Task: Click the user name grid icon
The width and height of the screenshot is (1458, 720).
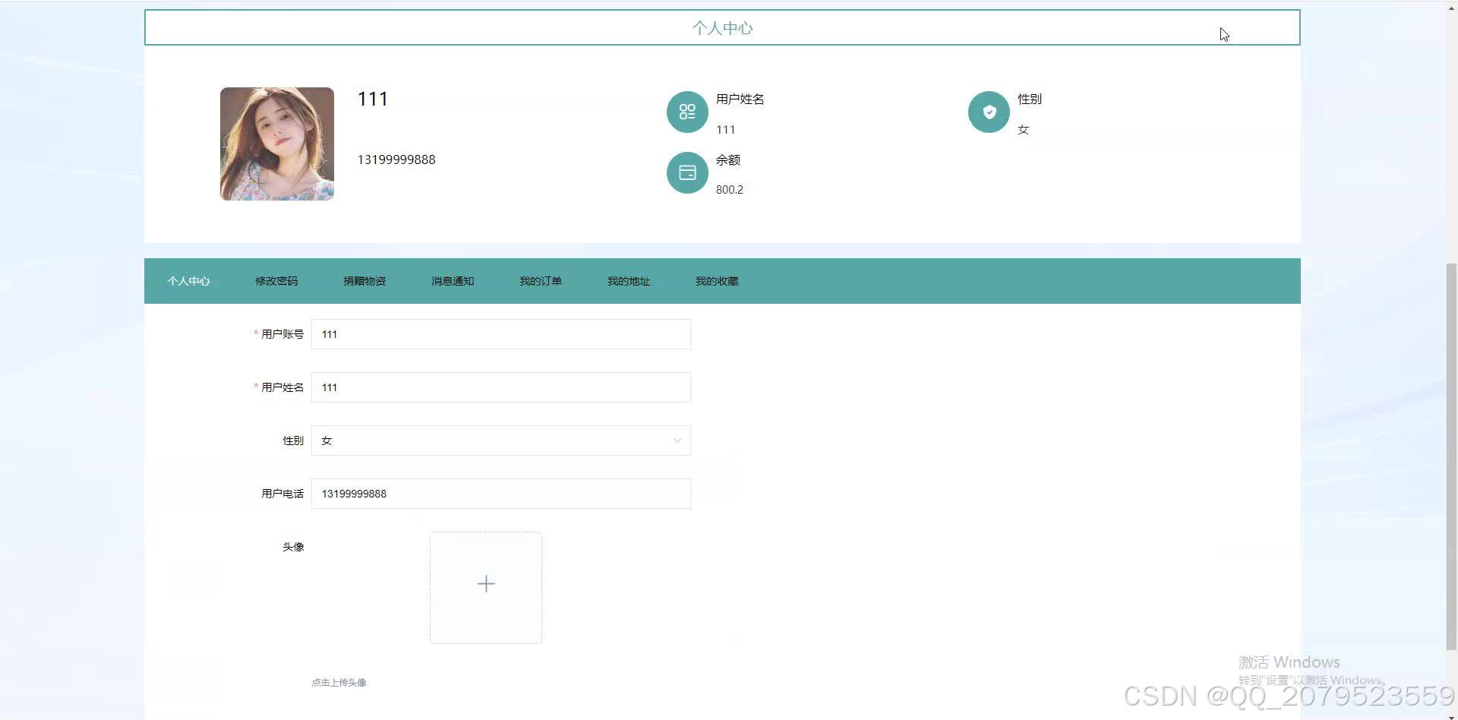Action: tap(687, 112)
